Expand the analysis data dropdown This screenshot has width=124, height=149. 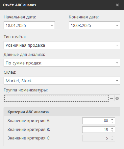pos(117,63)
